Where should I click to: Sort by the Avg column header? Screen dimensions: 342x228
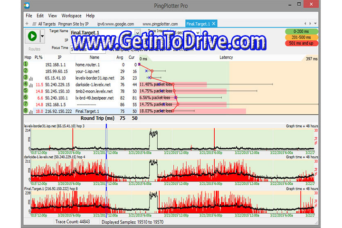120,57
